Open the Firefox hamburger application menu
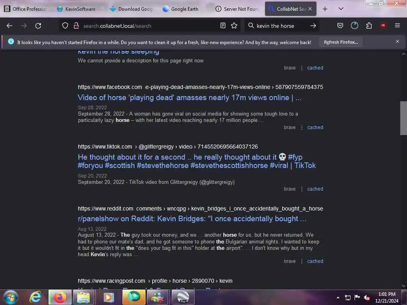 coord(397,25)
